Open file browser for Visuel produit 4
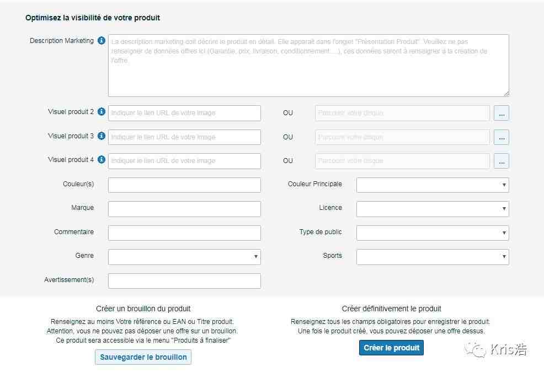Viewport: 544px width, 373px height. (502, 161)
